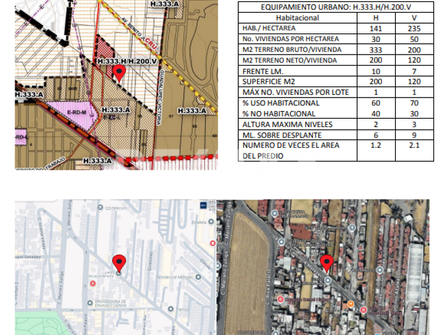Viewport: 446px width, 335px height.
Task: Click the Tremsa place marker
Action: coord(171,309)
